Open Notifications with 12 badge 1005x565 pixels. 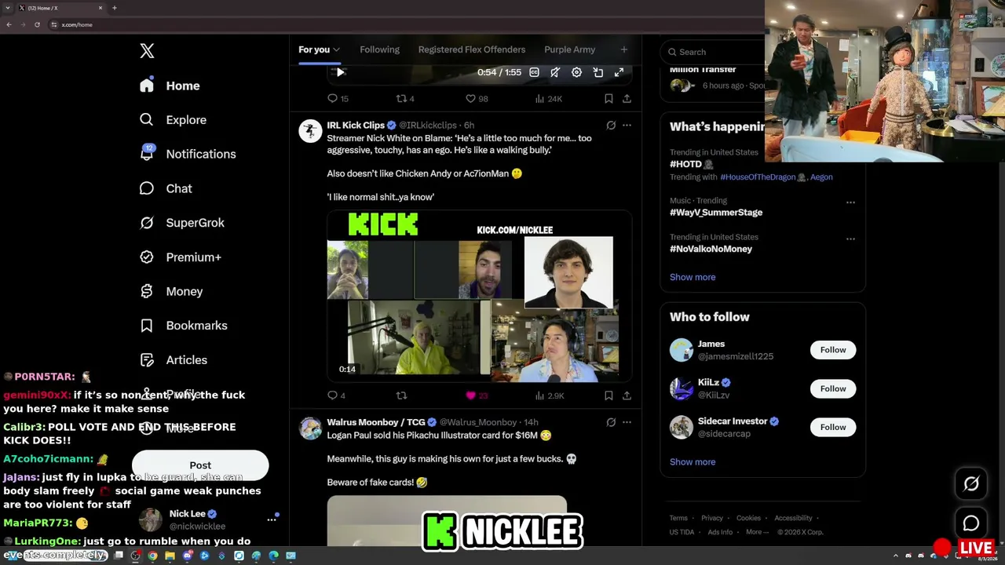point(188,154)
